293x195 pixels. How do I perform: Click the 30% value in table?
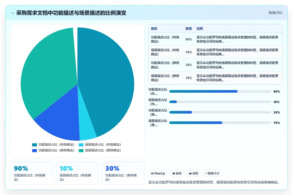pos(189,65)
